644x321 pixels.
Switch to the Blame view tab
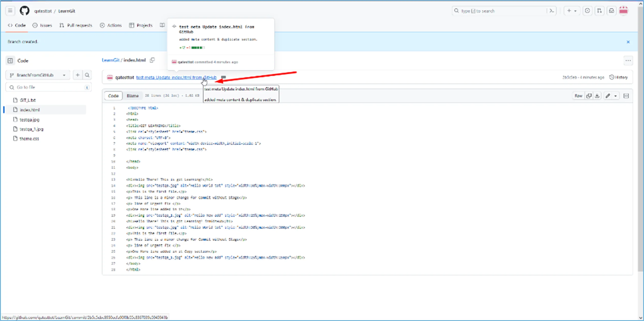tap(132, 96)
